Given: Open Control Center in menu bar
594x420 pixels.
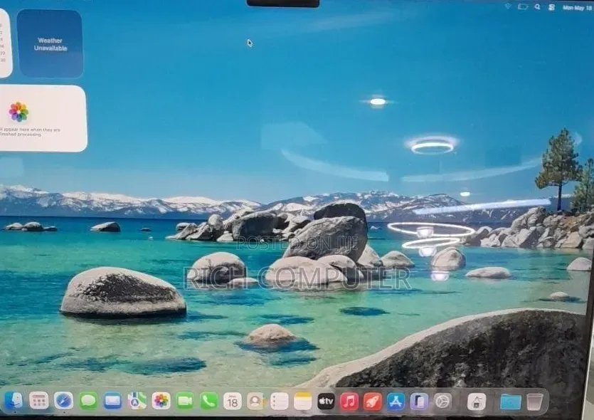Looking at the screenshot, I should pos(551,7).
